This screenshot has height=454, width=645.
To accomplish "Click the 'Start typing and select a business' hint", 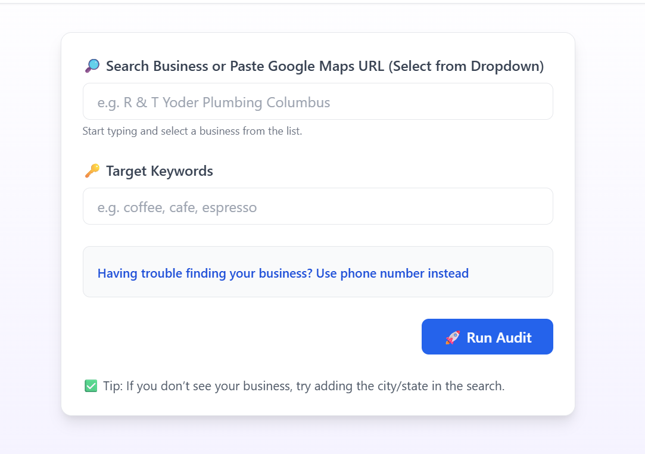I will pos(192,131).
